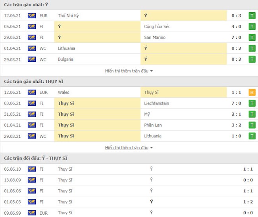The width and height of the screenshot is (258, 217).
Task: Click the orange H badge for Wales match
Action: 252,92
